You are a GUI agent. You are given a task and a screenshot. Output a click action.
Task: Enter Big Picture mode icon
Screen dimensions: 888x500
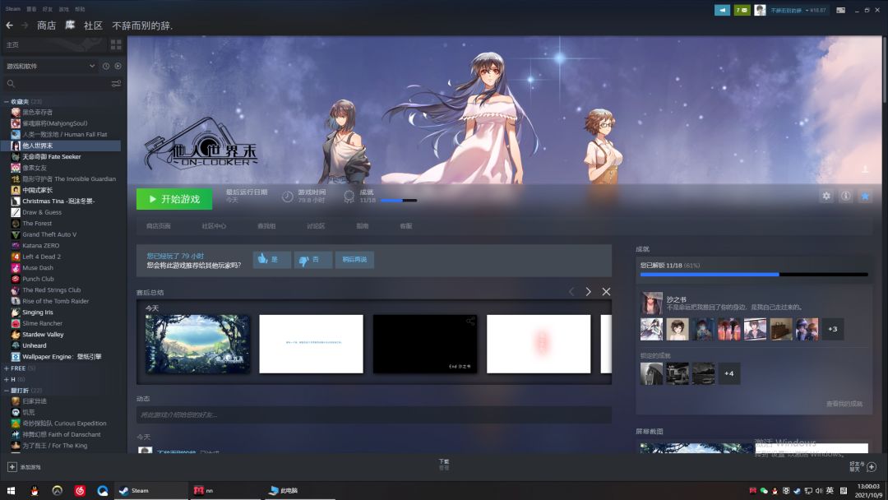[x=841, y=10]
